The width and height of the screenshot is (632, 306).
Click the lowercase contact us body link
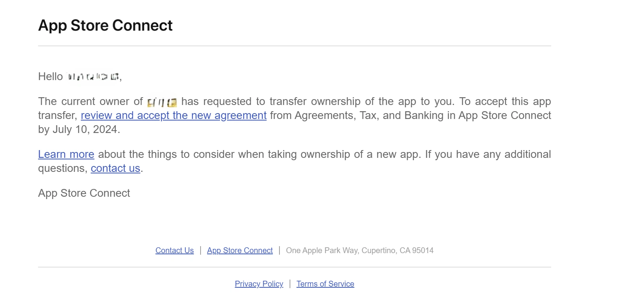pos(115,168)
